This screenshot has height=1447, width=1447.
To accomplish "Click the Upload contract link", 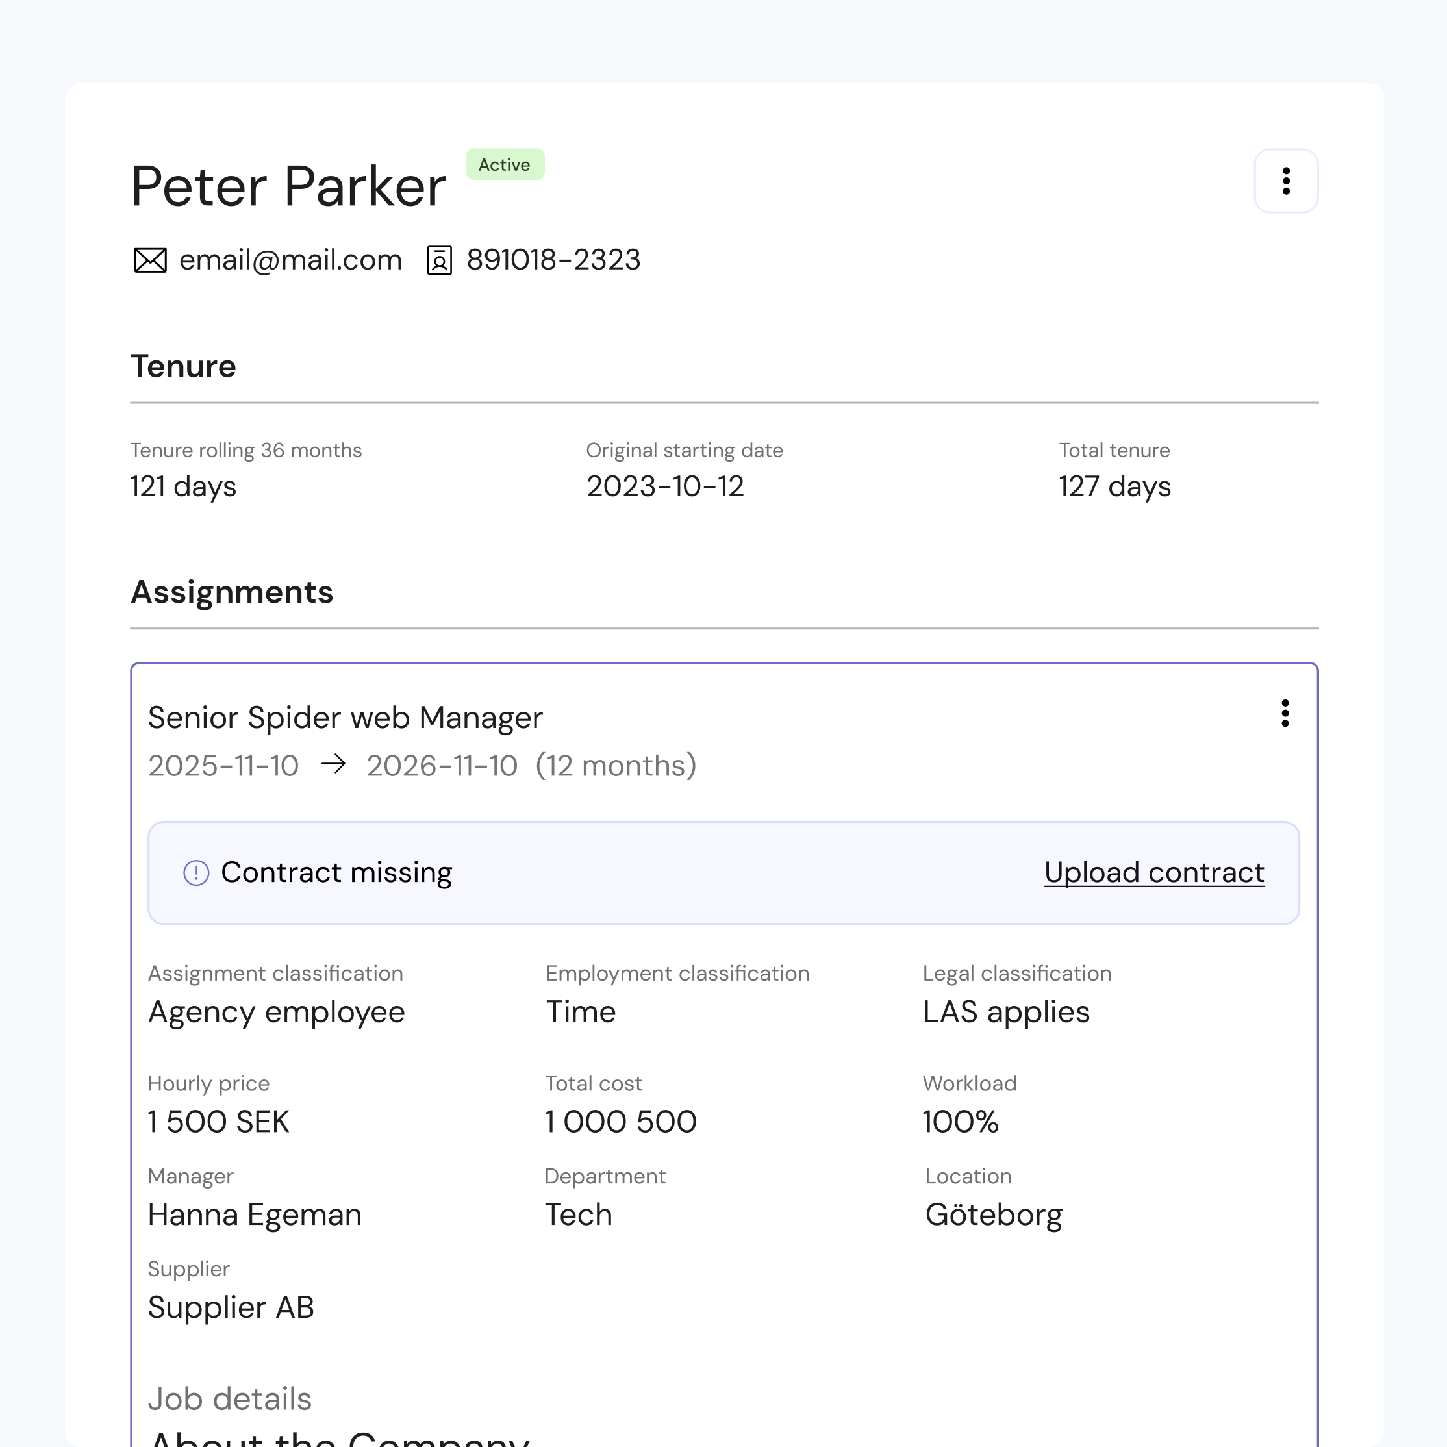I will pos(1154,872).
